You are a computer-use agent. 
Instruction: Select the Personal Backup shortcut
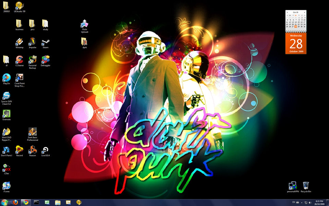click(32, 62)
